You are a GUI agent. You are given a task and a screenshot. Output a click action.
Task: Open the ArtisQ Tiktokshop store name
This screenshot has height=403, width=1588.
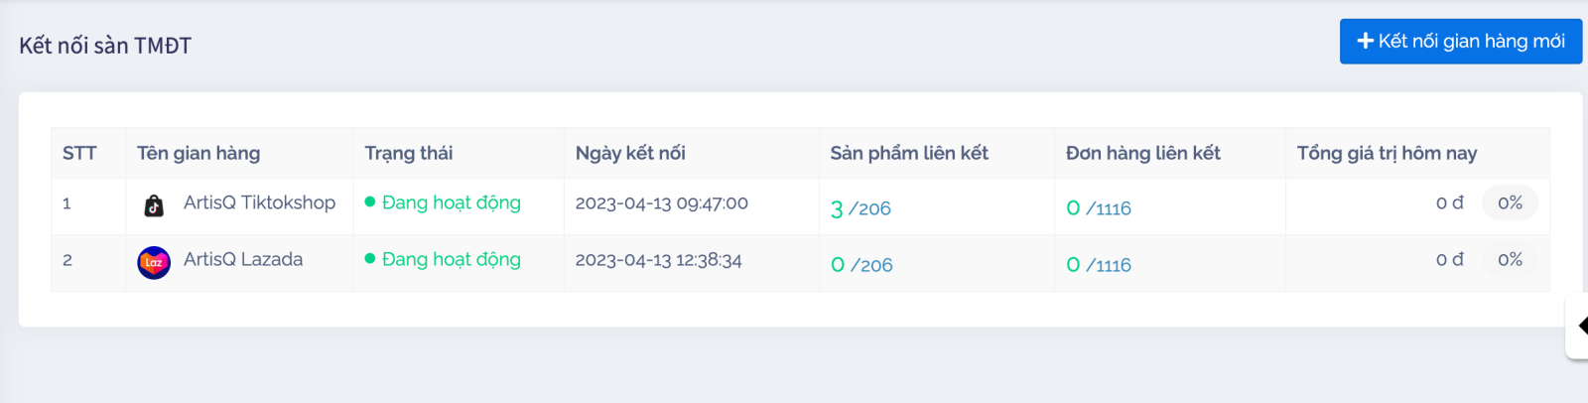coord(259,202)
